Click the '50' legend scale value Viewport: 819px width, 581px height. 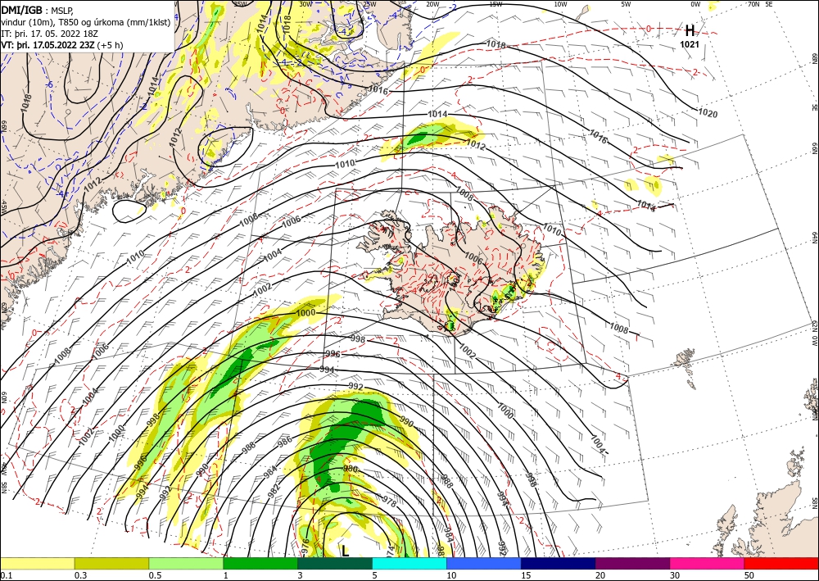pyautogui.click(x=749, y=575)
